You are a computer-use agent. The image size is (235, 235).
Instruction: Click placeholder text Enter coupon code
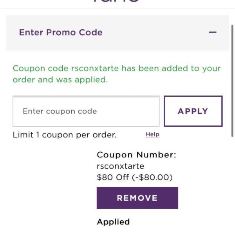(x=60, y=111)
